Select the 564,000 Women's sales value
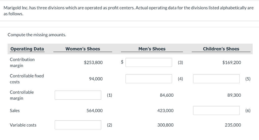 95,110
